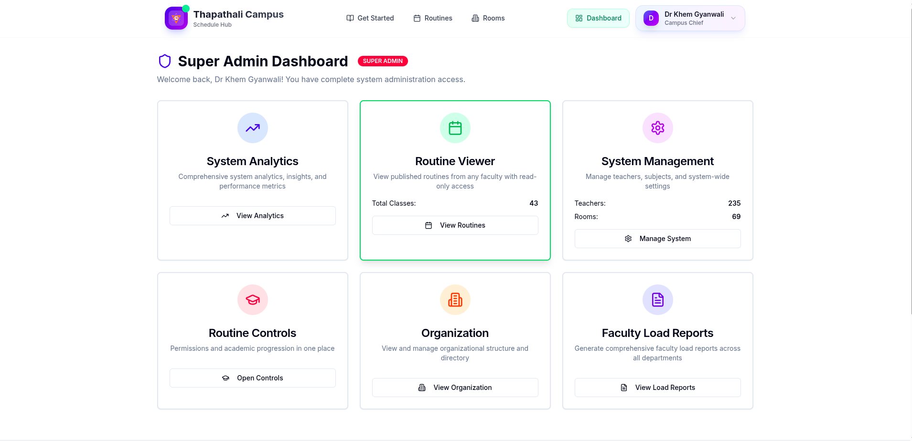Image resolution: width=912 pixels, height=441 pixels.
Task: Click the building icon beside Rooms
Action: pos(475,18)
